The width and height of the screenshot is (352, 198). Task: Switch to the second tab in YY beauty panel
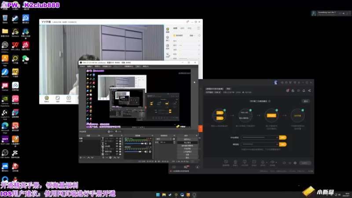[x=182, y=28]
